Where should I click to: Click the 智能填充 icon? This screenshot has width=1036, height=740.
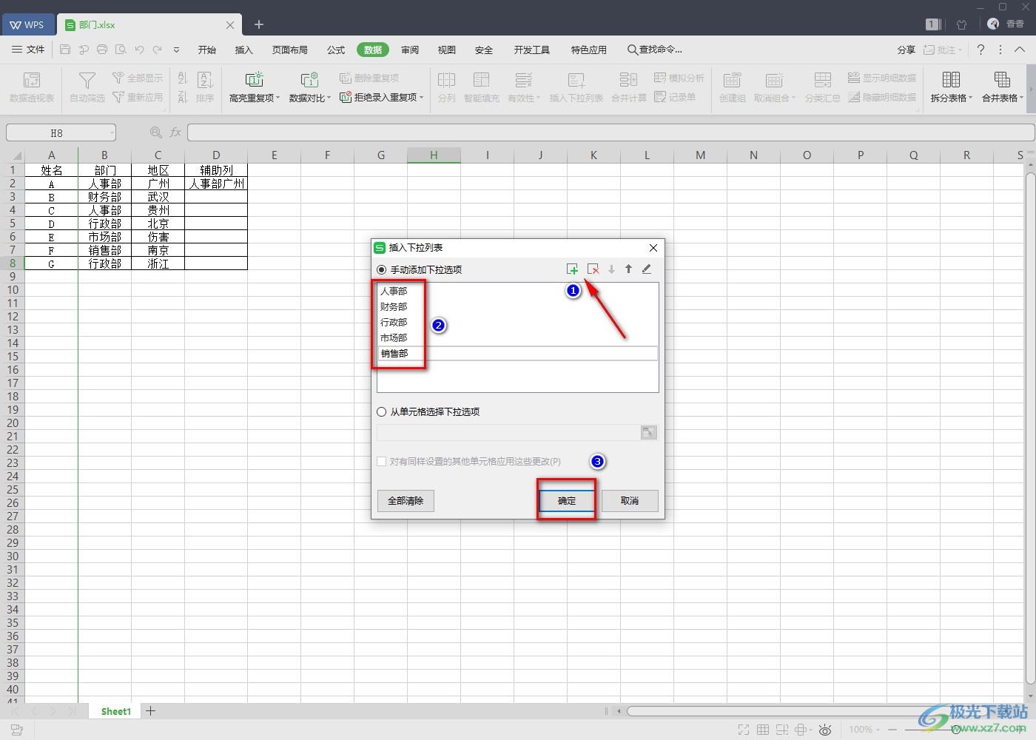click(482, 80)
